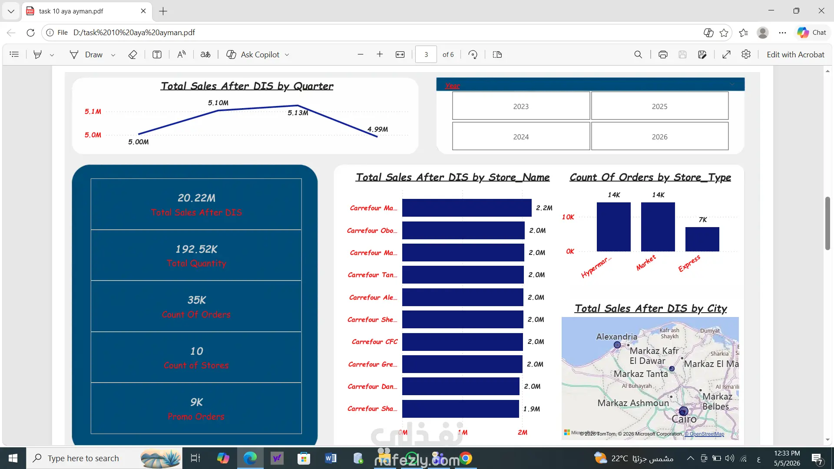The height and width of the screenshot is (469, 834).
Task: Rotate the PDF page
Action: click(x=473, y=54)
